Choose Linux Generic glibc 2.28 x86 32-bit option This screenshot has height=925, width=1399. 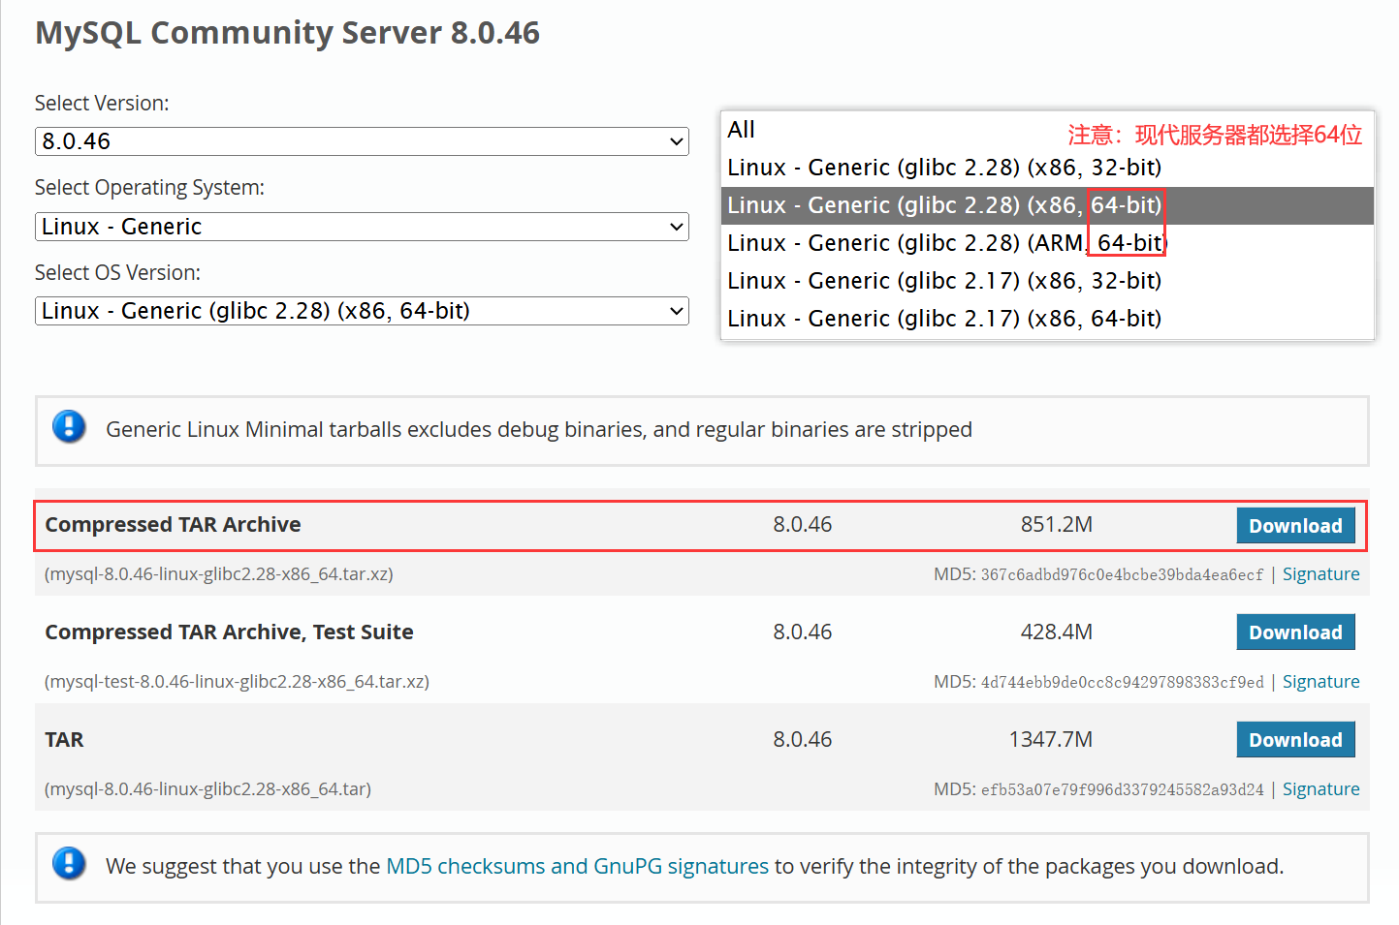click(1047, 168)
